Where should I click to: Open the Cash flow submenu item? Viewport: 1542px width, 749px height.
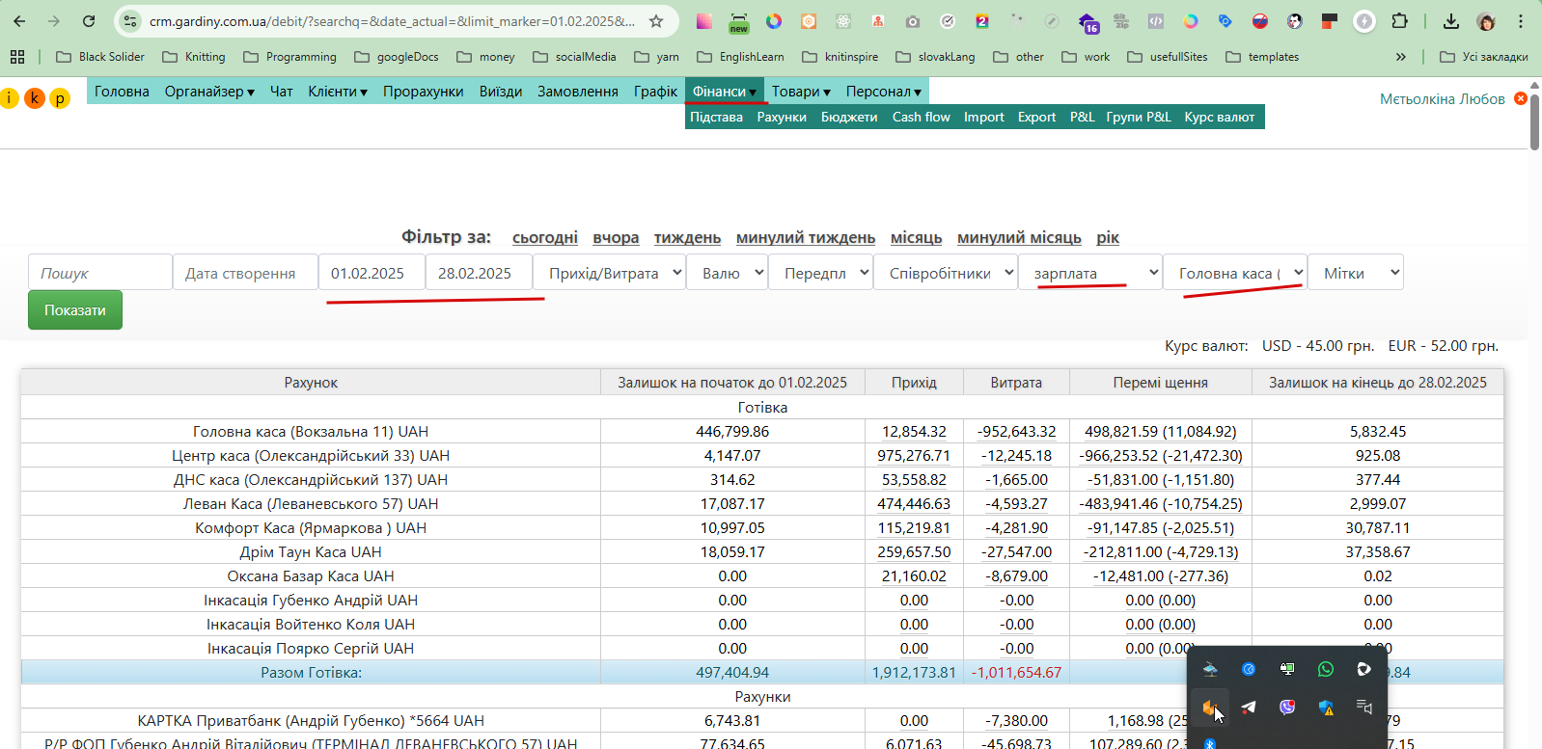pyautogui.click(x=921, y=117)
